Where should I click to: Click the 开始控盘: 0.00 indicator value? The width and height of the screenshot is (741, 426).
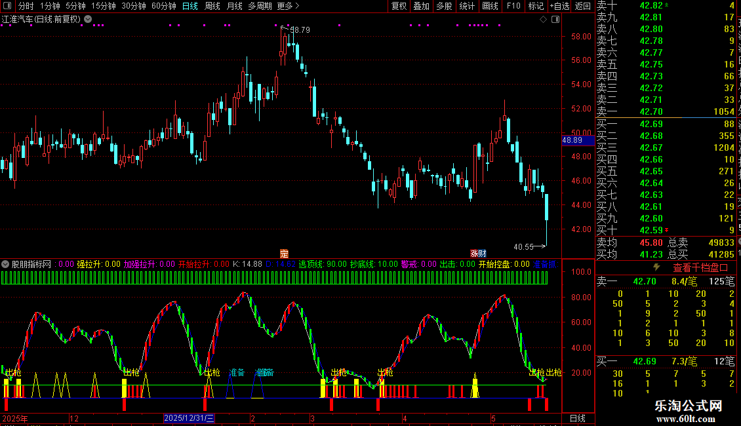click(504, 265)
